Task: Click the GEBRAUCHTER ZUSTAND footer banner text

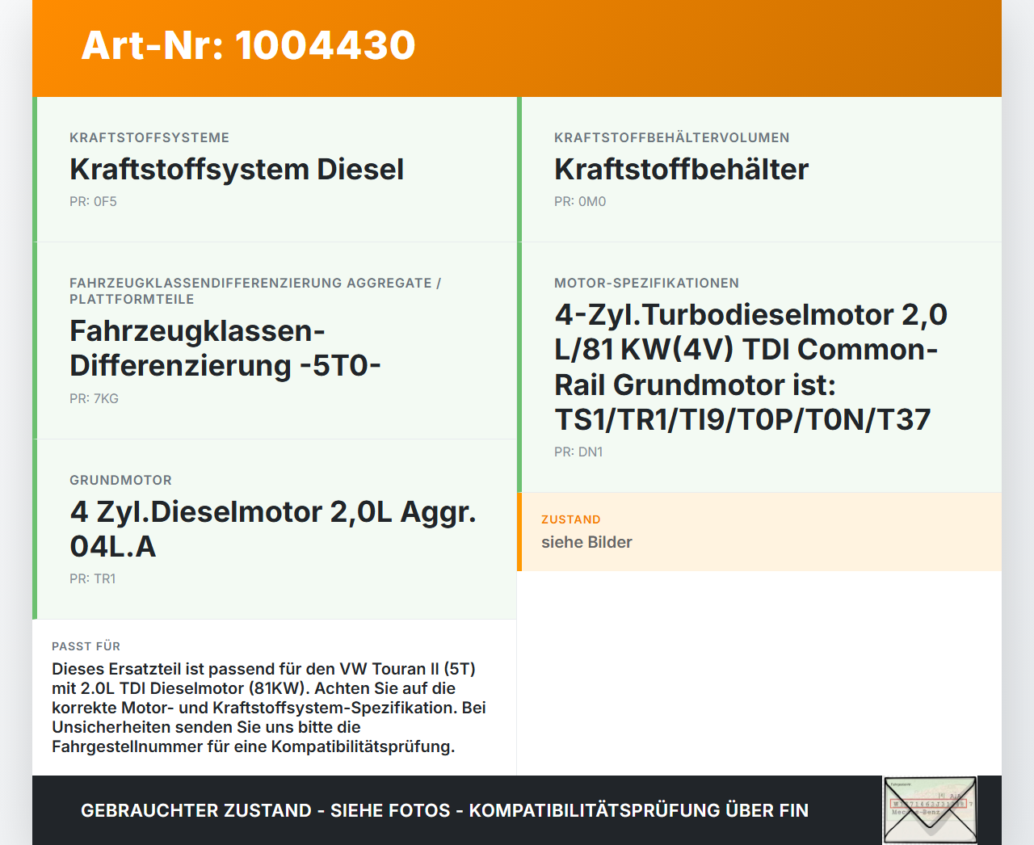Action: tap(444, 811)
